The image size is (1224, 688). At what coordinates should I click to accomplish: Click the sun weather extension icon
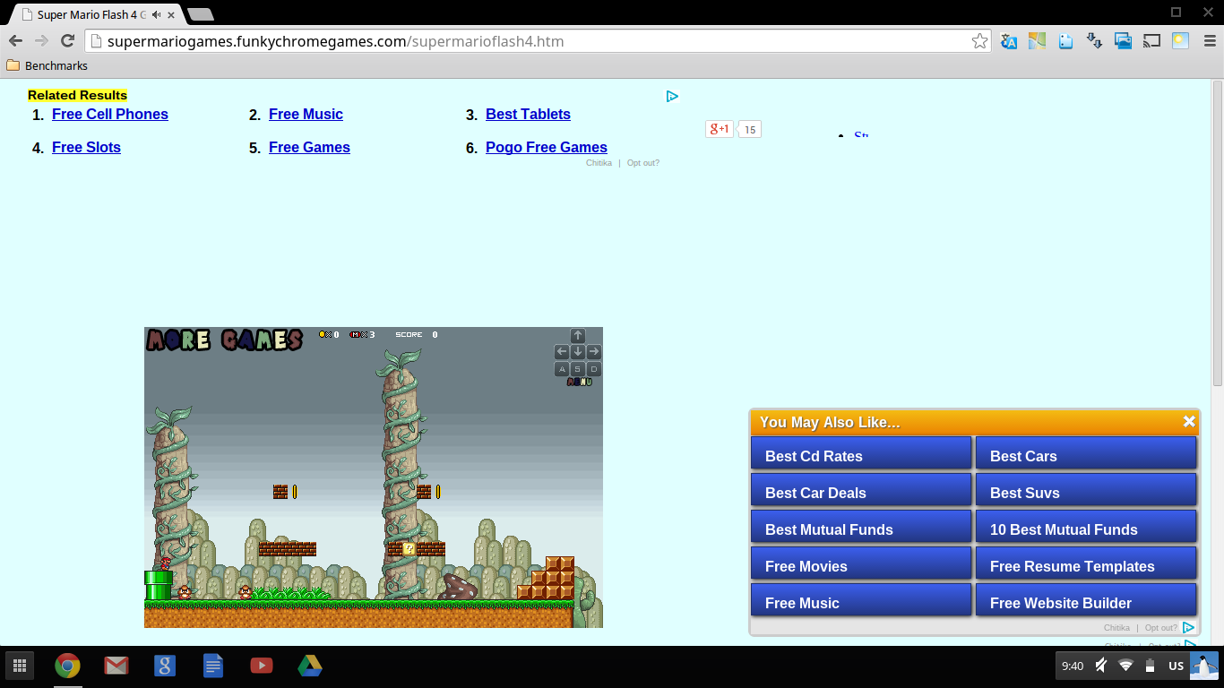coord(1180,41)
